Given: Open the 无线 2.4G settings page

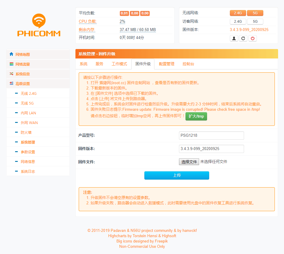Looking at the screenshot, I should tap(38, 93).
